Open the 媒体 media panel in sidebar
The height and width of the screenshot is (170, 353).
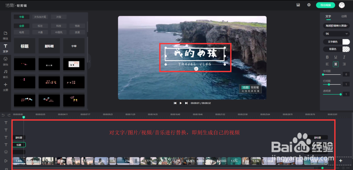pos(5,36)
